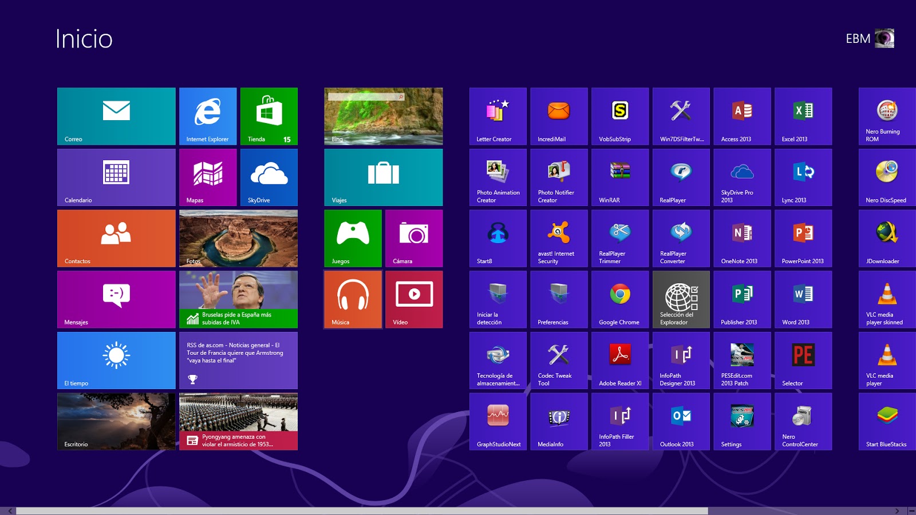Open the Vídeo tile
The image size is (916, 515).
pos(414,299)
